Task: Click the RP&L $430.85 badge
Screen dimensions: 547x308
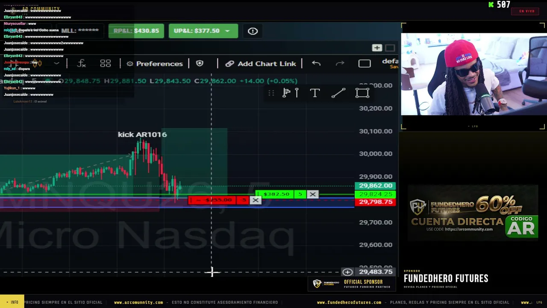Action: coord(136,31)
